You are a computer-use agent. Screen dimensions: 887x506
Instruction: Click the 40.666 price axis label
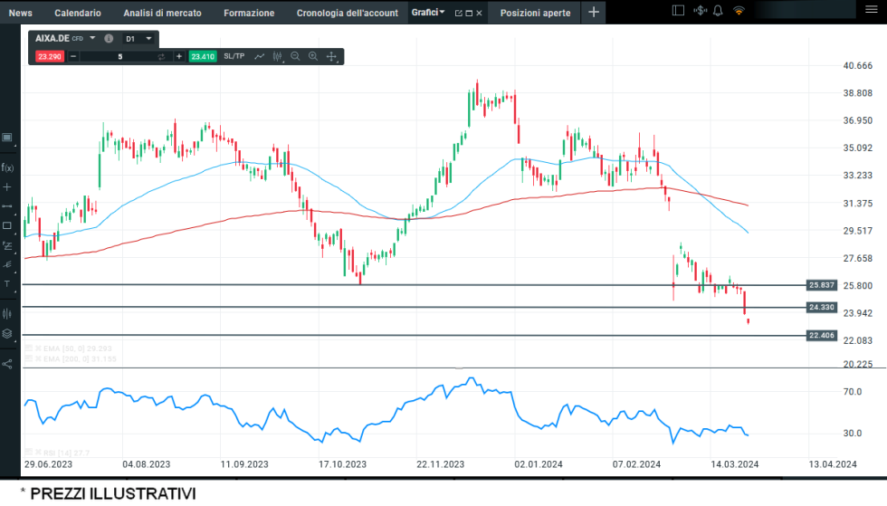(858, 66)
